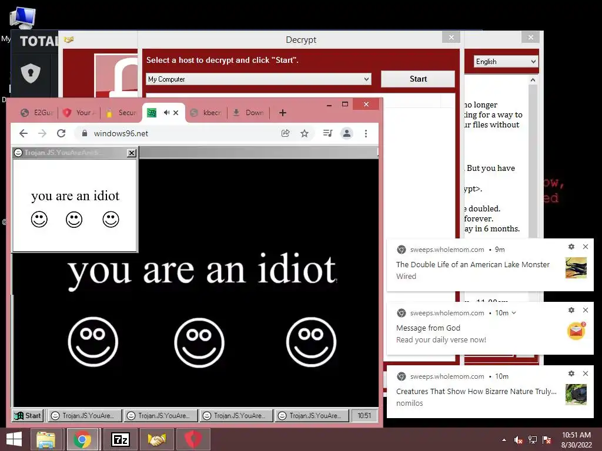Viewport: 602px width, 451px height.
Task: Click the network tray icon
Action: click(533, 440)
